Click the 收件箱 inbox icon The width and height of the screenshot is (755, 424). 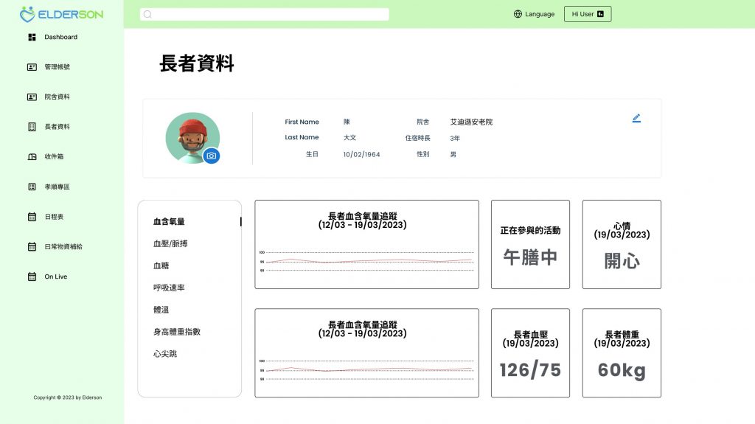32,156
